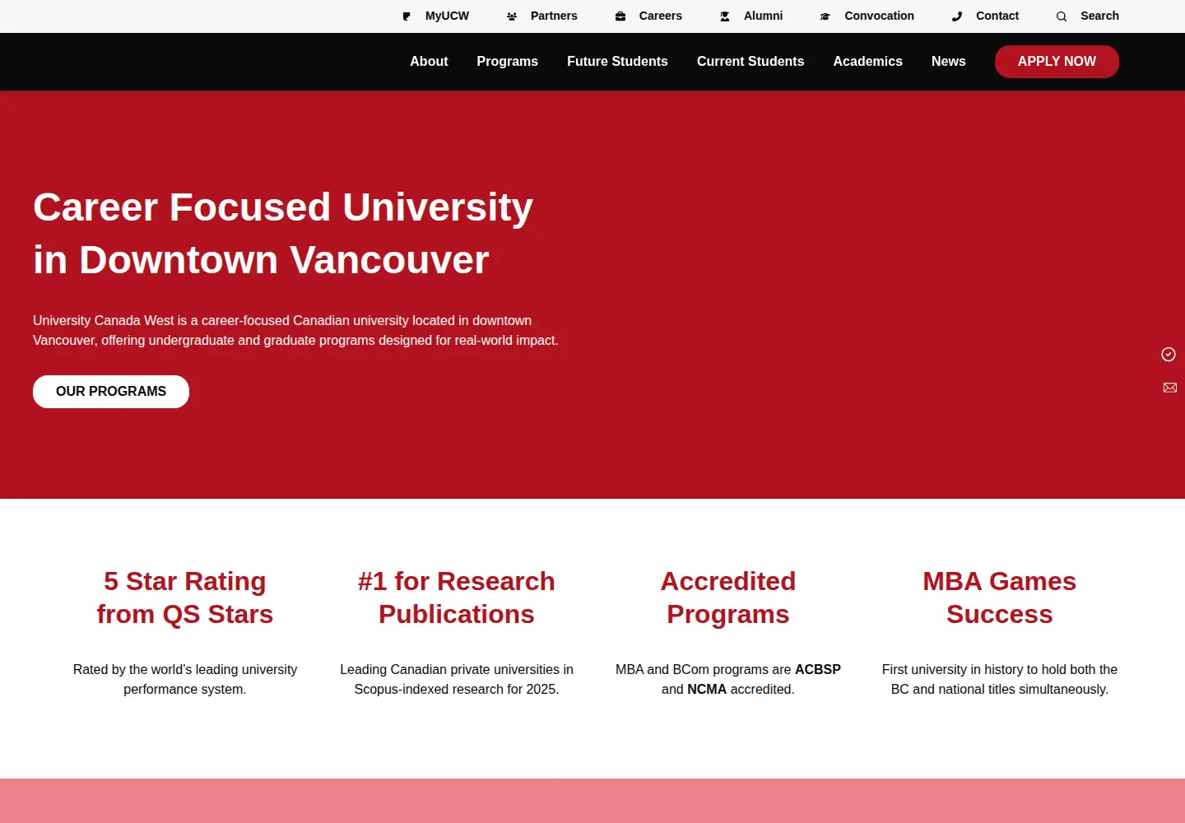Open the Search text link
1185x823 pixels.
tap(1099, 16)
